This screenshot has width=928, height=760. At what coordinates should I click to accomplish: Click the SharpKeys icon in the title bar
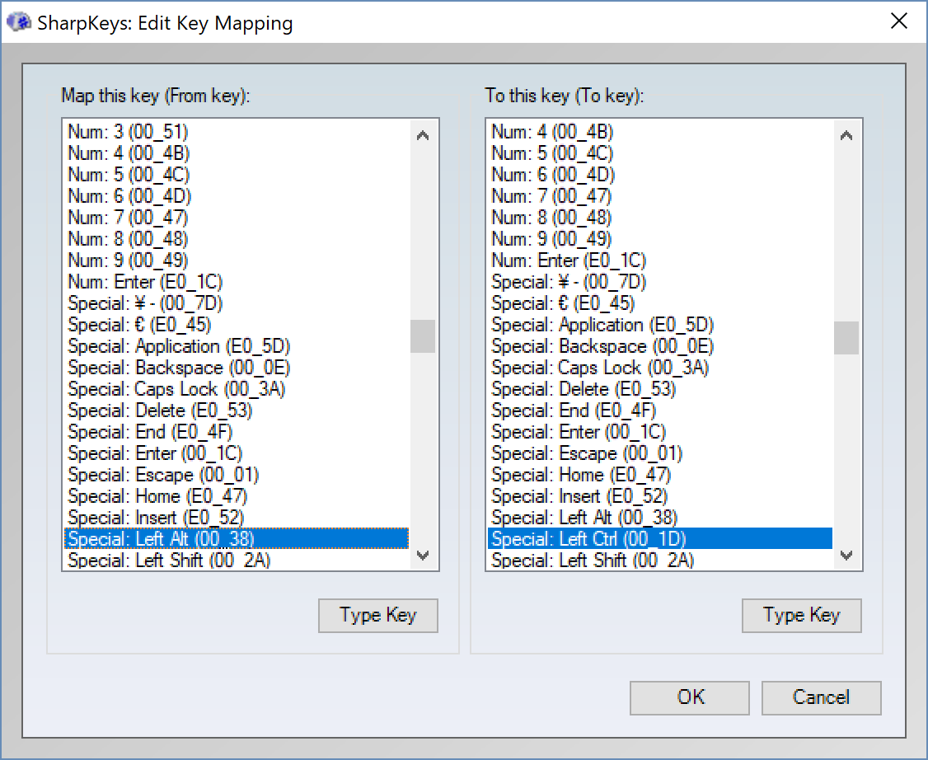[x=20, y=22]
